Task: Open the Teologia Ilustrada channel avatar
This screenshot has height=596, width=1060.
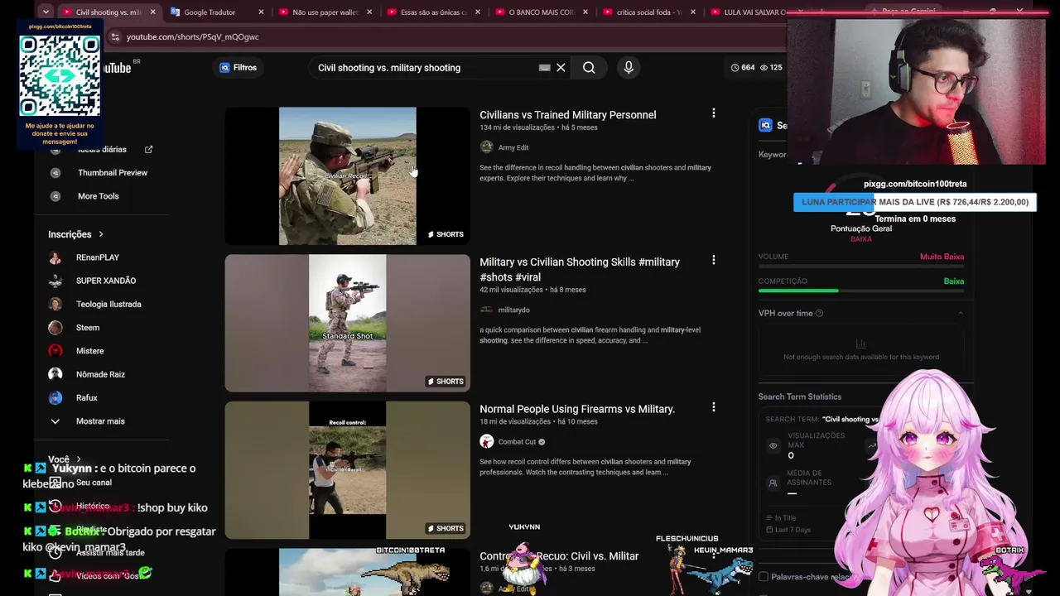Action: click(55, 304)
